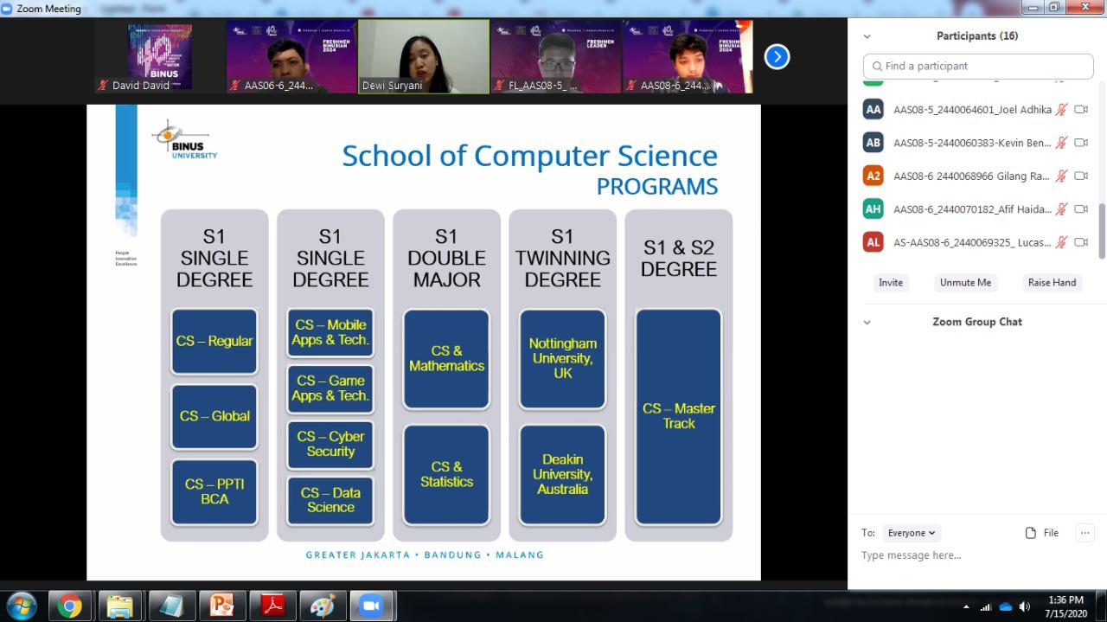Click the Find a participant search field
The height and width of the screenshot is (622, 1107).
click(x=978, y=66)
